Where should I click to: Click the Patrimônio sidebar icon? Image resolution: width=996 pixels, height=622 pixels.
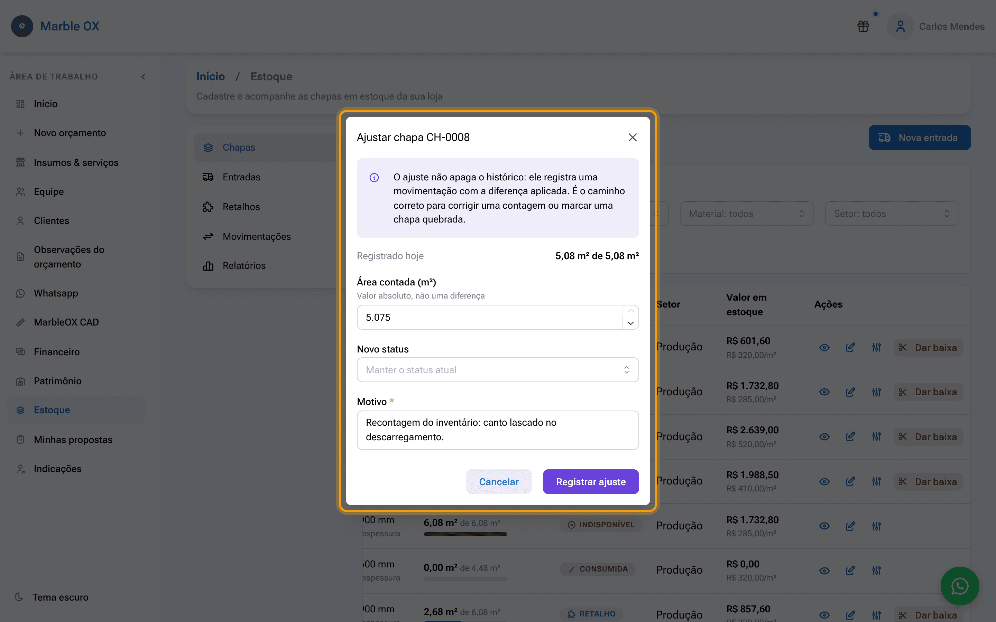[20, 381]
